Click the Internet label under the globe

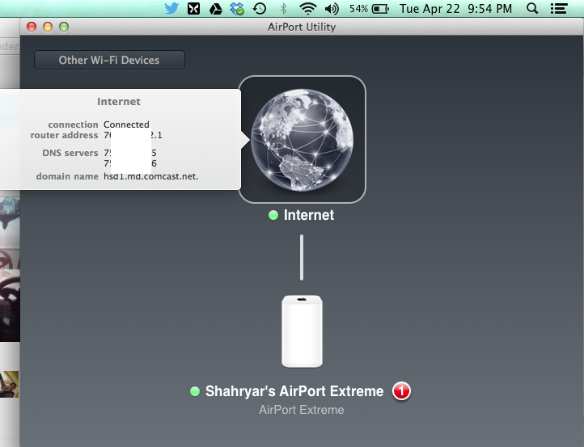click(309, 215)
